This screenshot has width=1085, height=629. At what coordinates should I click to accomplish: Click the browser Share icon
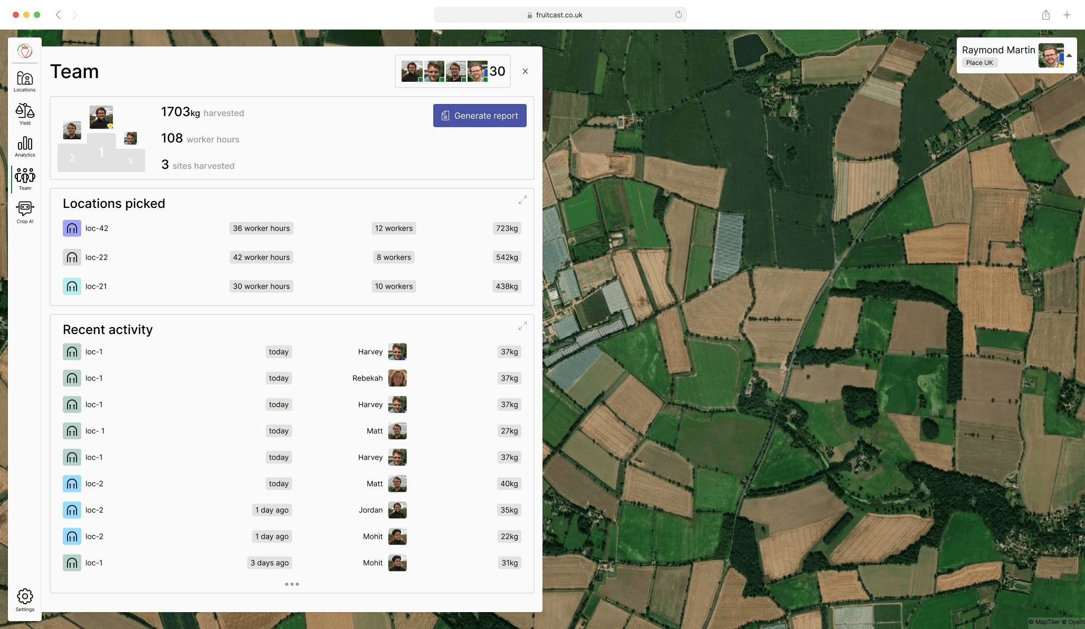pos(1045,15)
